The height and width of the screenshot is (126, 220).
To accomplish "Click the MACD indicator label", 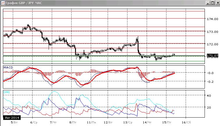I will (x=8, y=67).
